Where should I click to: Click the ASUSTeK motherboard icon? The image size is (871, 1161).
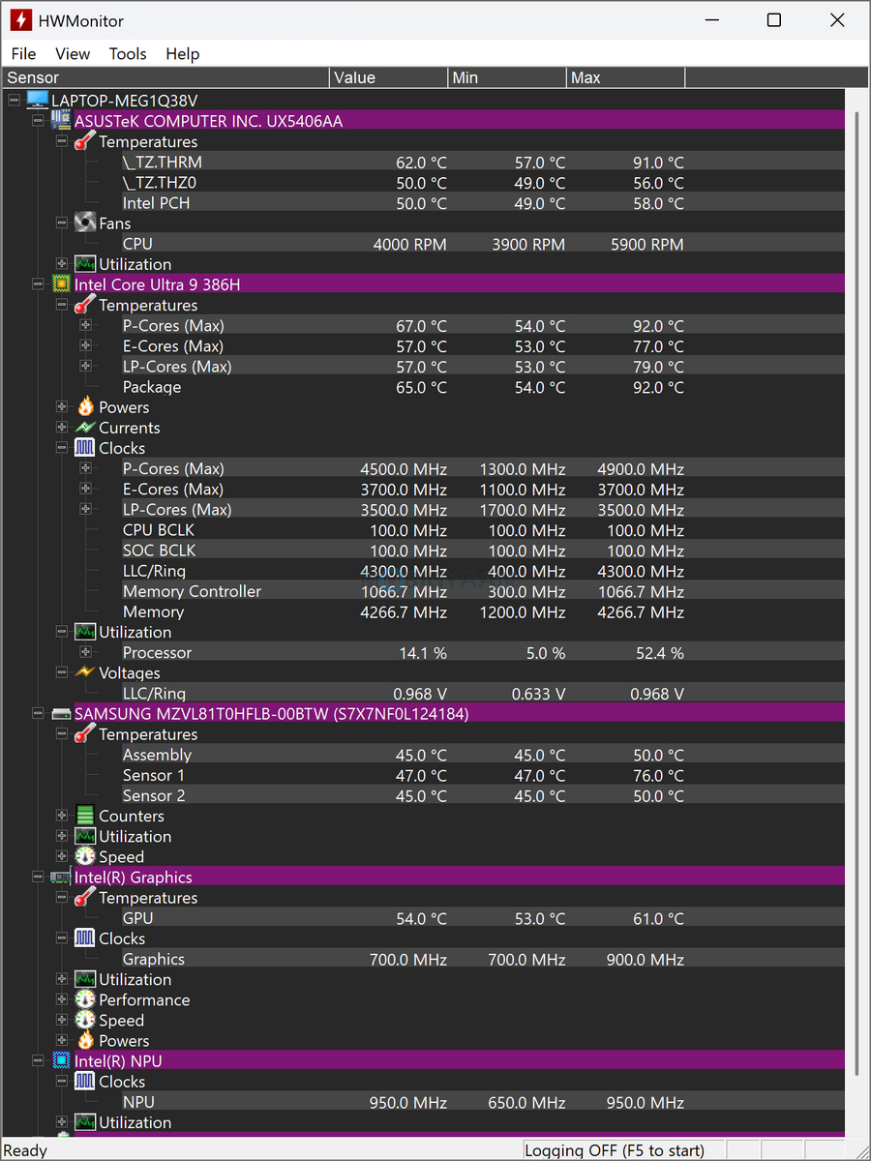tap(61, 120)
